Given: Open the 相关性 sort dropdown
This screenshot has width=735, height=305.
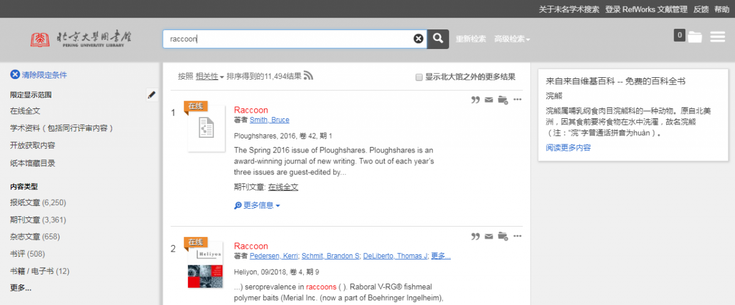Looking at the screenshot, I should tap(209, 77).
